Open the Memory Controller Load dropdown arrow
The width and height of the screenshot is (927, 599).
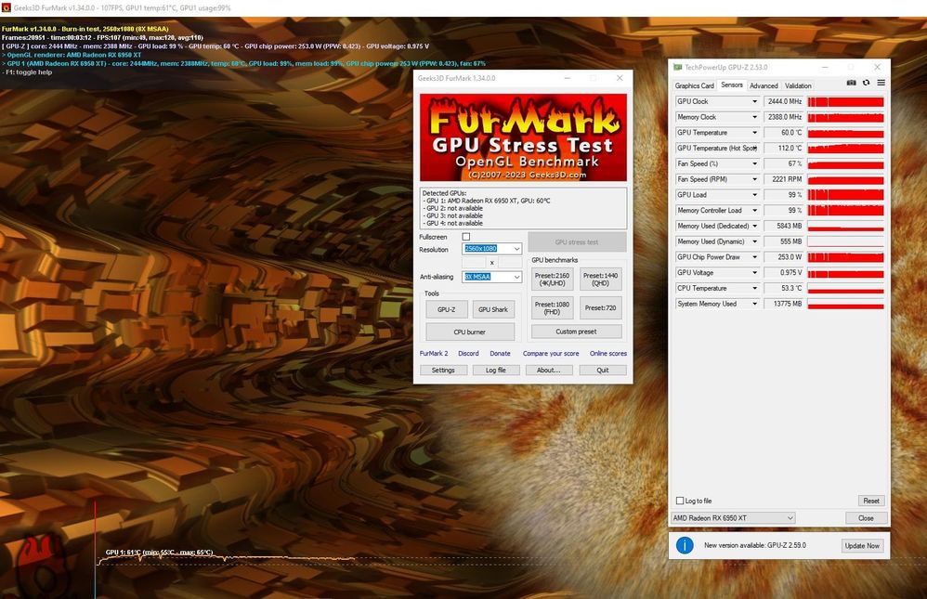click(x=754, y=211)
